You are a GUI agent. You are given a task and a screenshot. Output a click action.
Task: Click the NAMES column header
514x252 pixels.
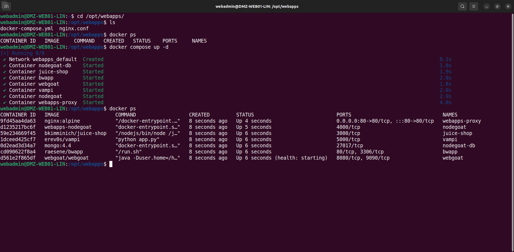(x=450, y=115)
